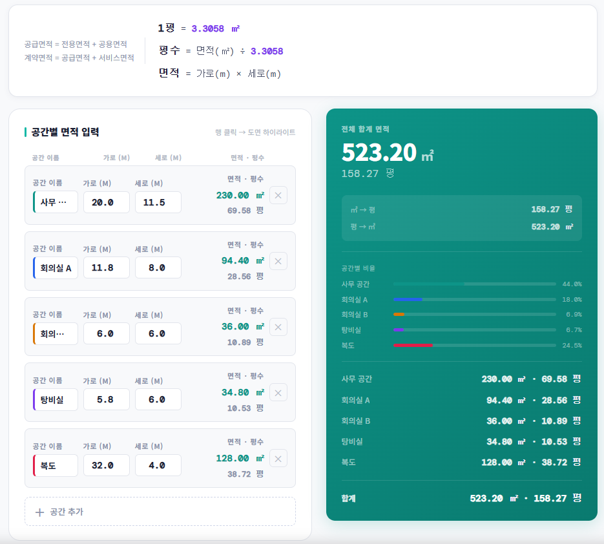The height and width of the screenshot is (544, 604).
Task: Click height 6.0 in the 탕비실 row
Action: click(x=158, y=399)
